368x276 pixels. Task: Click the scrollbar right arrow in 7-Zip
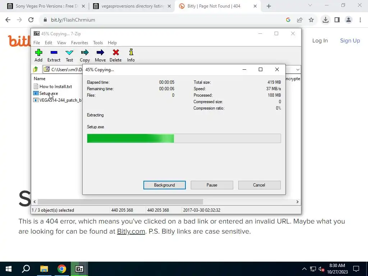click(297, 202)
